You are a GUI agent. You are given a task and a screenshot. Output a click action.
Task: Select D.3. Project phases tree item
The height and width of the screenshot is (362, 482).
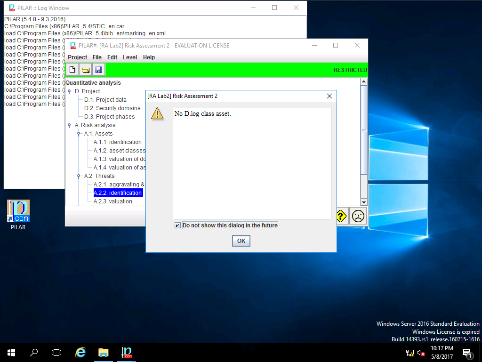109,117
